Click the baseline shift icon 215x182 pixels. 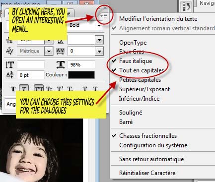click(9, 75)
